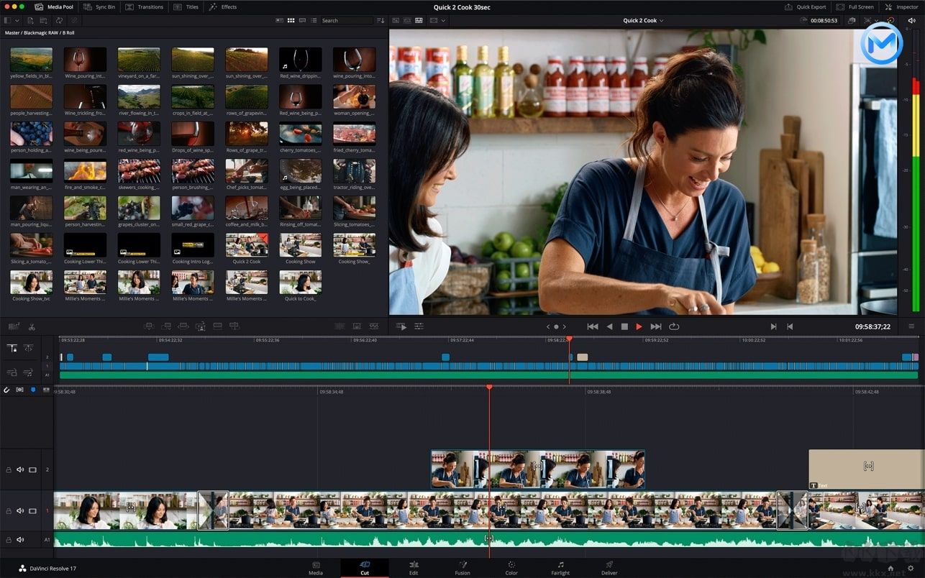Image resolution: width=925 pixels, height=578 pixels.
Task: Switch to the Edit page
Action: coord(414,568)
